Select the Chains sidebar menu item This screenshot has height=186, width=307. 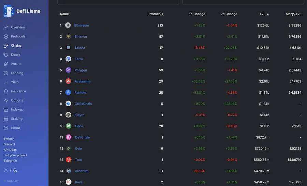(x=16, y=46)
